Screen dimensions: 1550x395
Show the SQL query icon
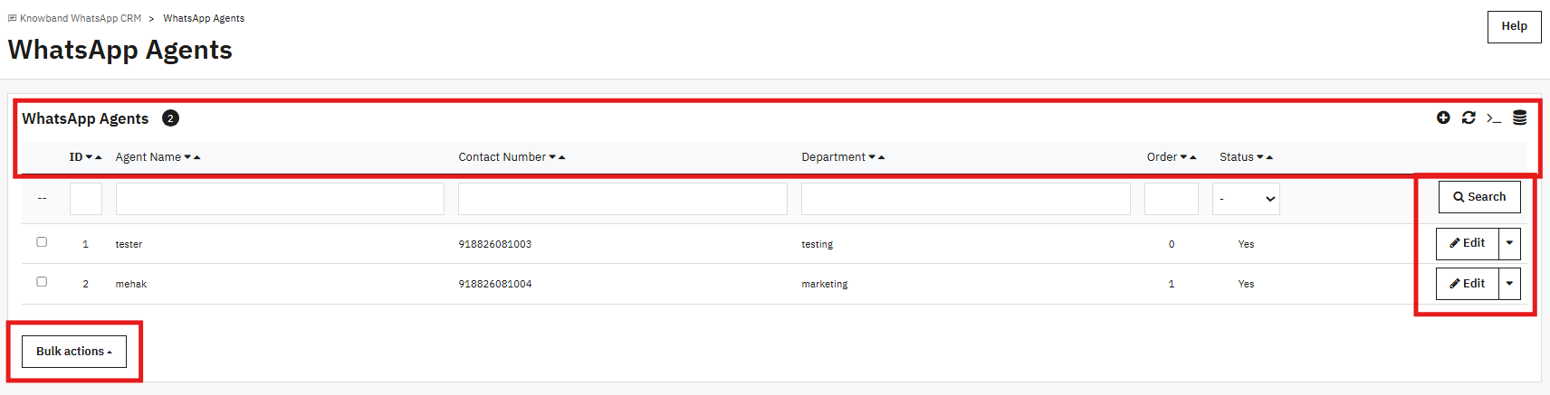pyautogui.click(x=1494, y=118)
